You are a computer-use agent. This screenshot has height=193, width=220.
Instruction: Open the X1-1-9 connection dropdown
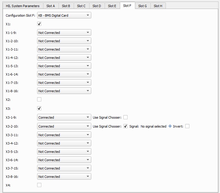pyautogui.click(x=64, y=33)
